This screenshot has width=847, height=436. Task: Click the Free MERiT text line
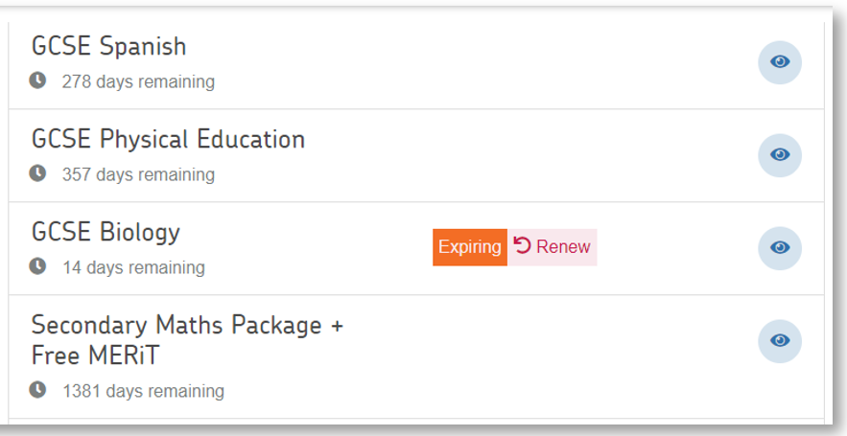pyautogui.click(x=95, y=356)
